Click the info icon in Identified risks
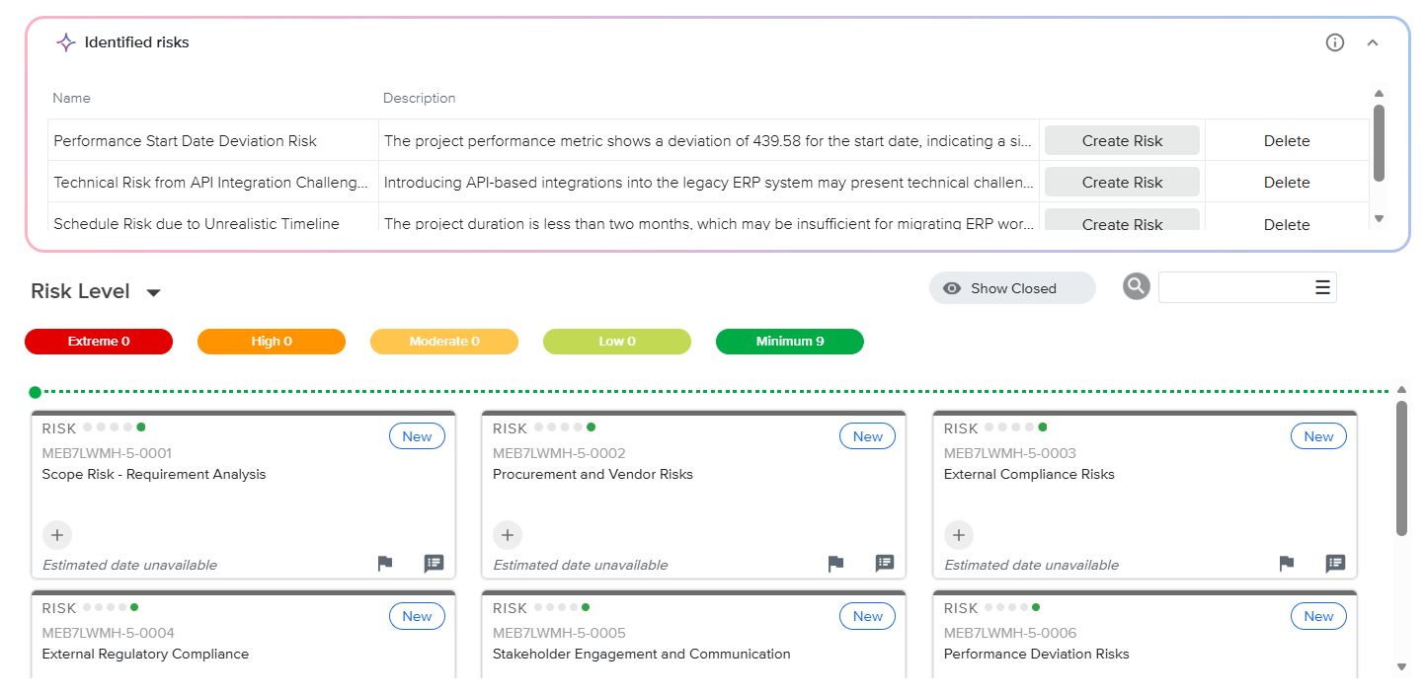This screenshot has width=1425, height=698. tap(1334, 42)
